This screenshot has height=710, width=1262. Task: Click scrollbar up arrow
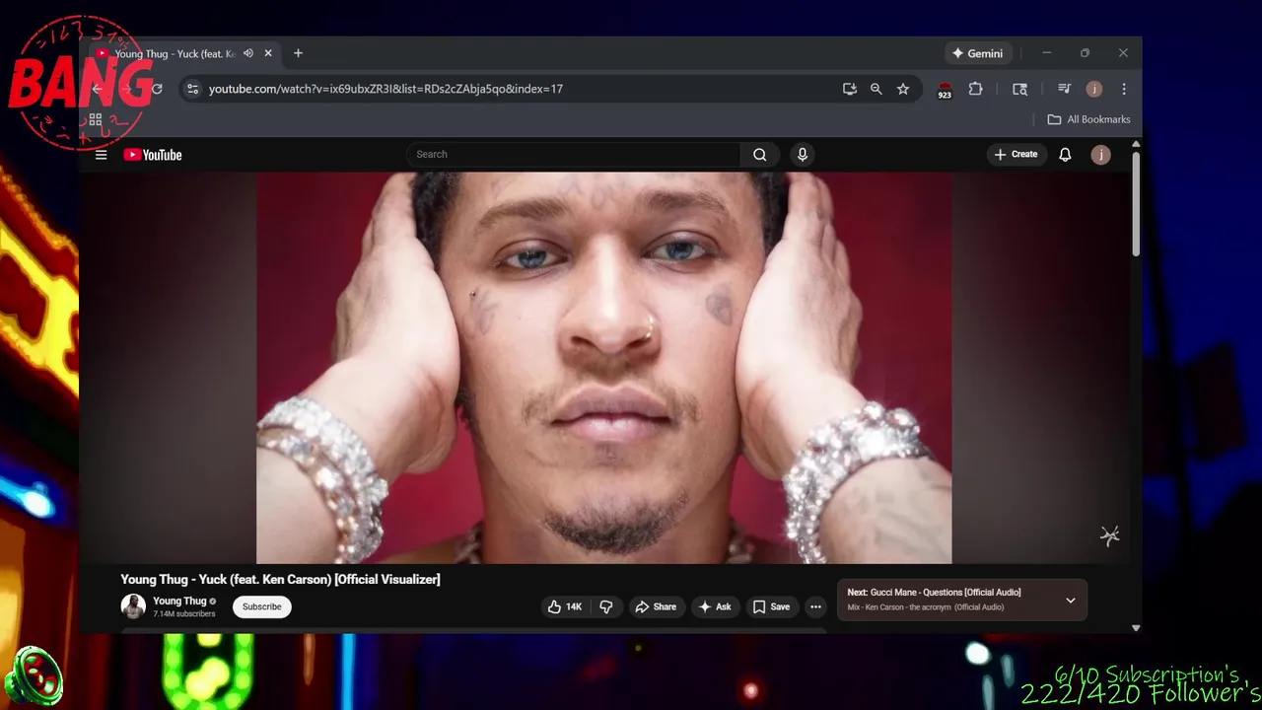1136,144
